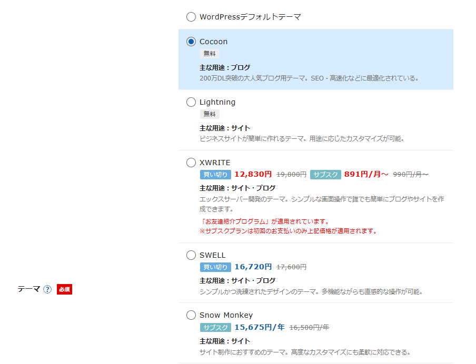Select the WordPressデフォルトテーマ radio button
This screenshot has width=476, height=364.
(x=191, y=17)
